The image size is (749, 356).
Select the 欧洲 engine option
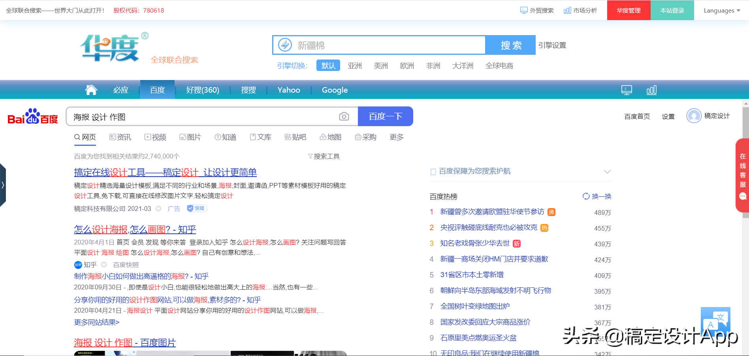tap(407, 66)
